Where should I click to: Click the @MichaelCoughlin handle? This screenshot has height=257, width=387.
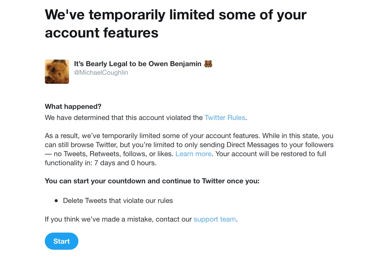point(101,73)
